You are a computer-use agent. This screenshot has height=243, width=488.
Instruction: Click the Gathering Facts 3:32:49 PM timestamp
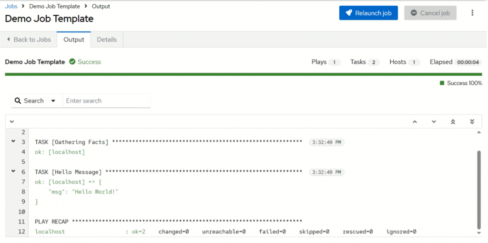[326, 142]
